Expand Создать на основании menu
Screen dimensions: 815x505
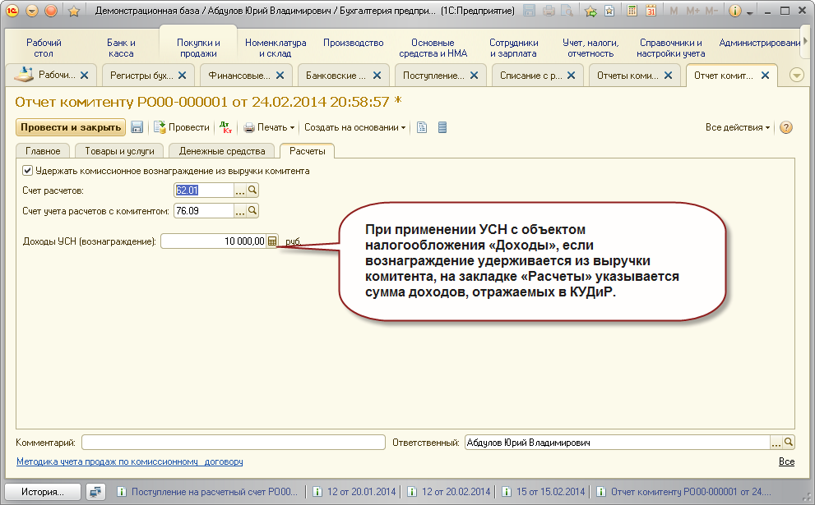[x=355, y=127]
